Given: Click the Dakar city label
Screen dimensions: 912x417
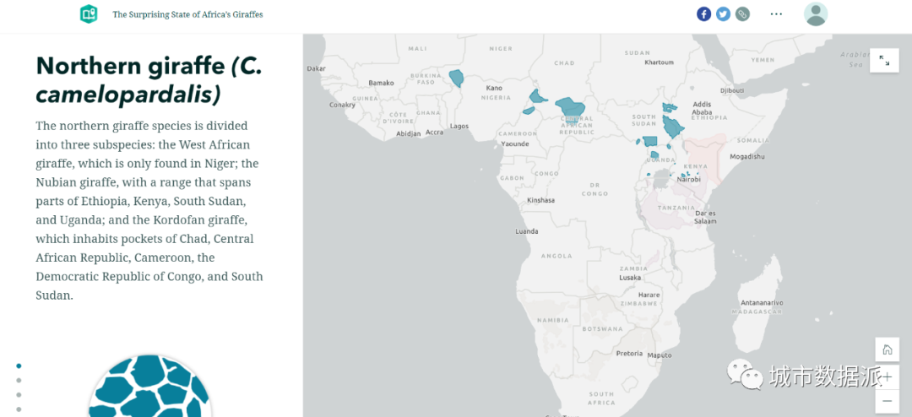Looking at the screenshot, I should click(317, 68).
